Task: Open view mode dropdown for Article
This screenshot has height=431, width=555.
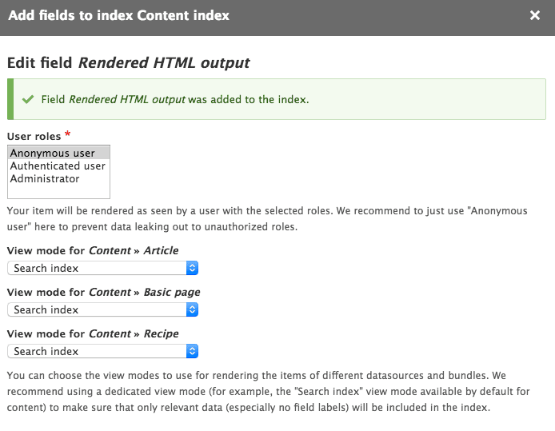Action: [x=102, y=268]
